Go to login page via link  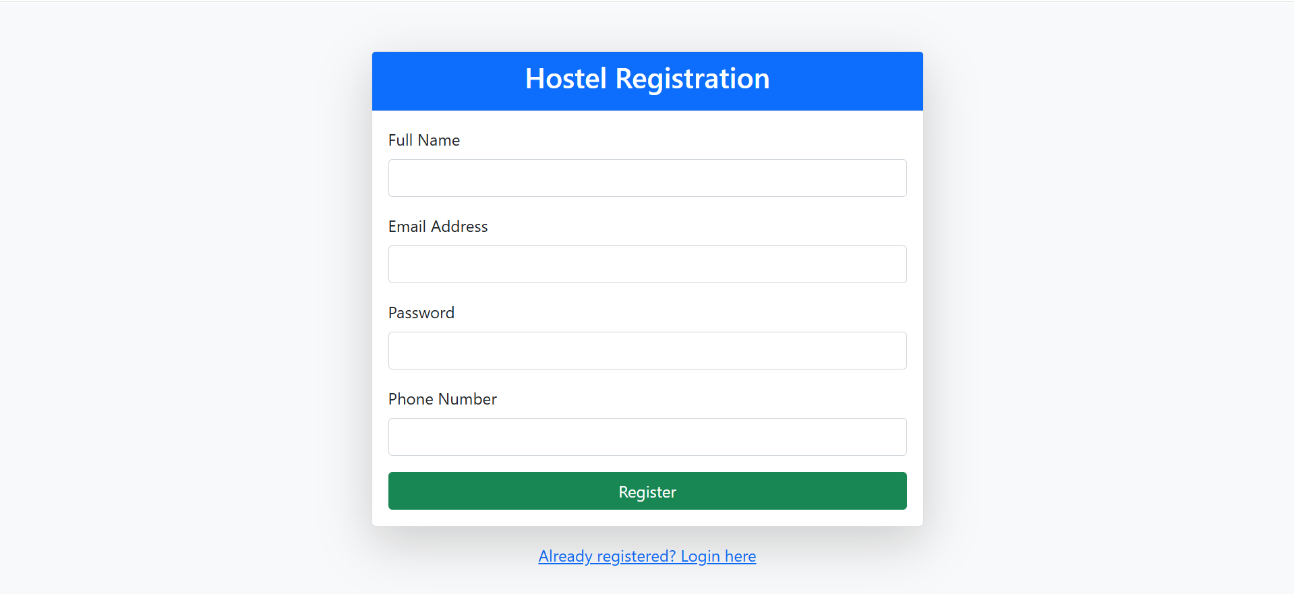pyautogui.click(x=647, y=556)
